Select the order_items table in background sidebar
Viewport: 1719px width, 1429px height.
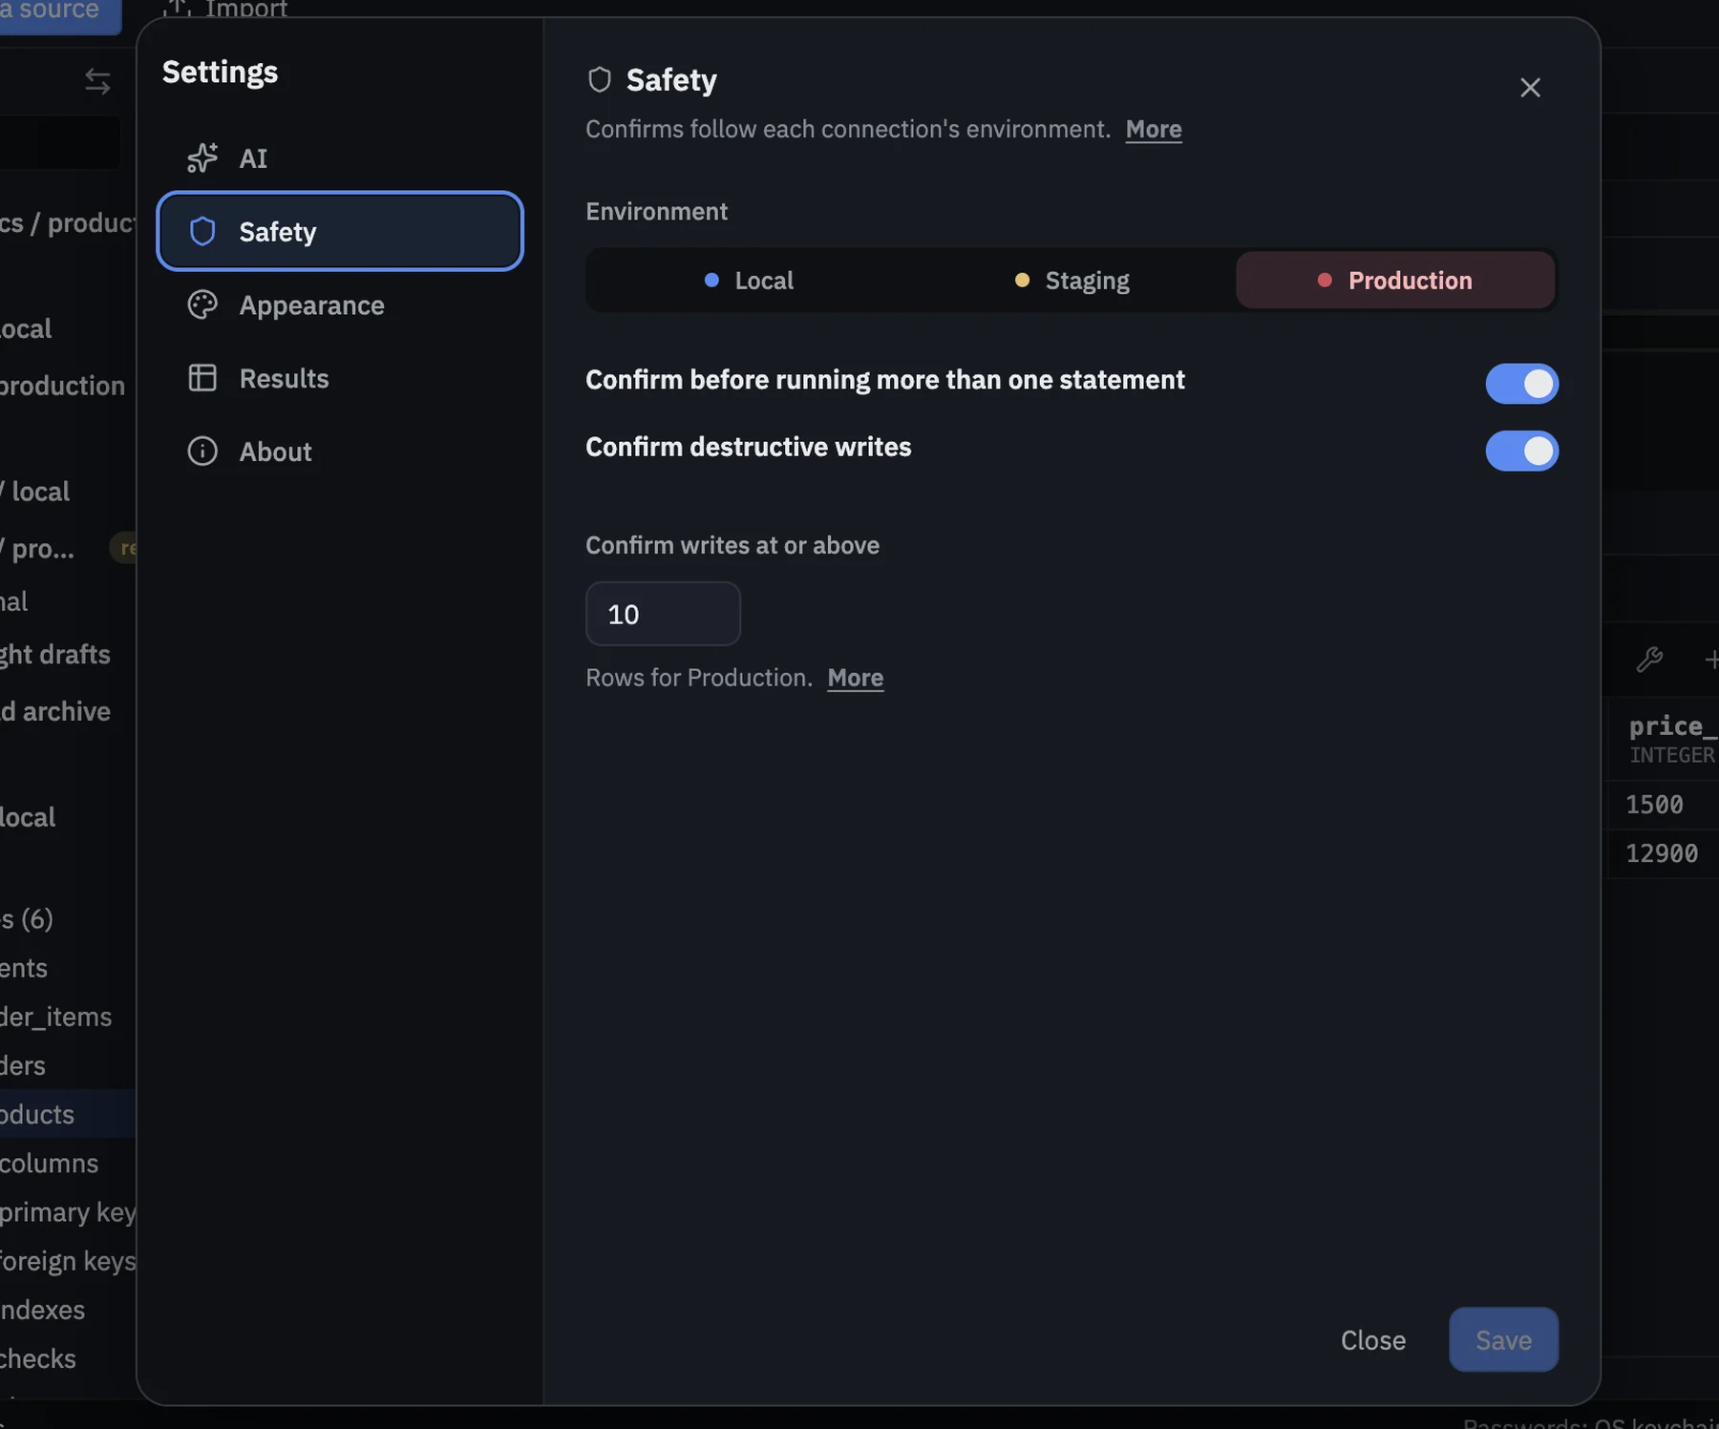pos(56,1017)
